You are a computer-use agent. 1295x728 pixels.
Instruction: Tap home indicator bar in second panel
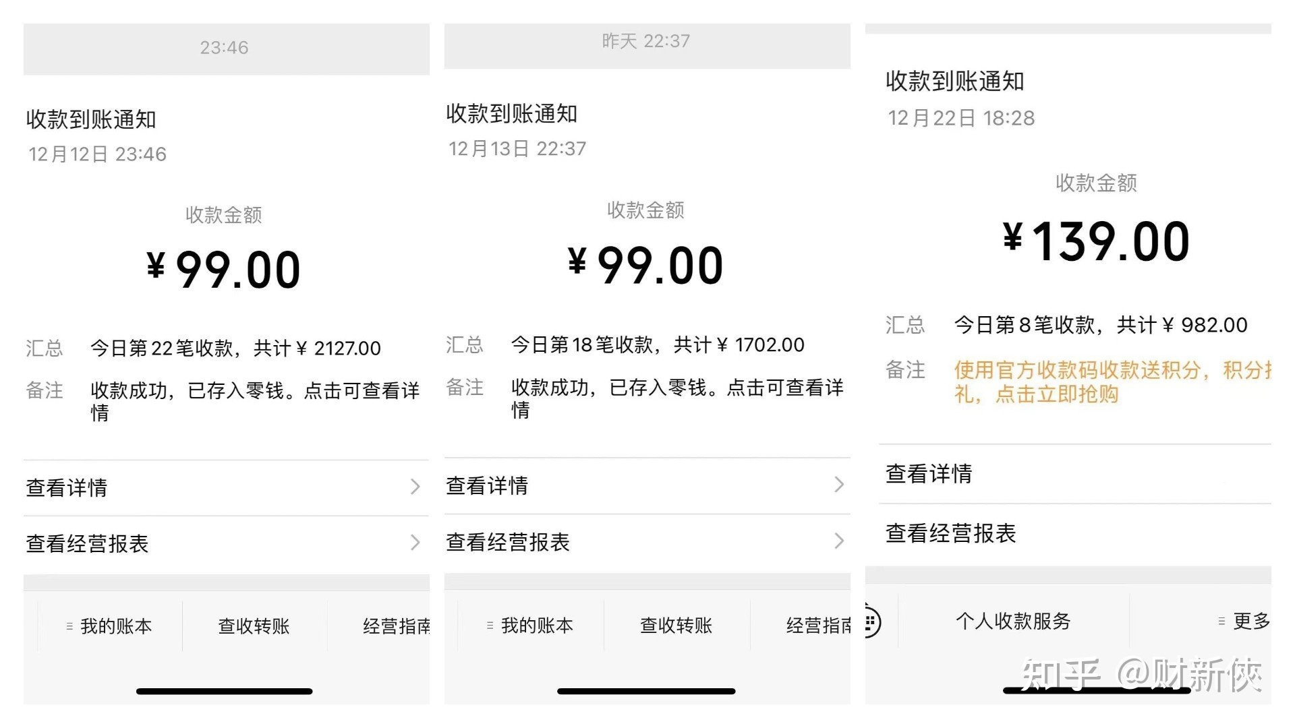click(x=646, y=691)
